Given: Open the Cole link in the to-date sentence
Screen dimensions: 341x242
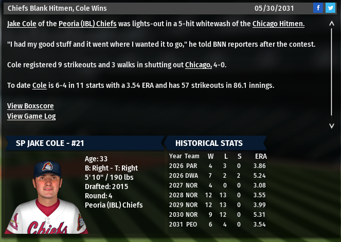Looking at the screenshot, I should point(39,85).
